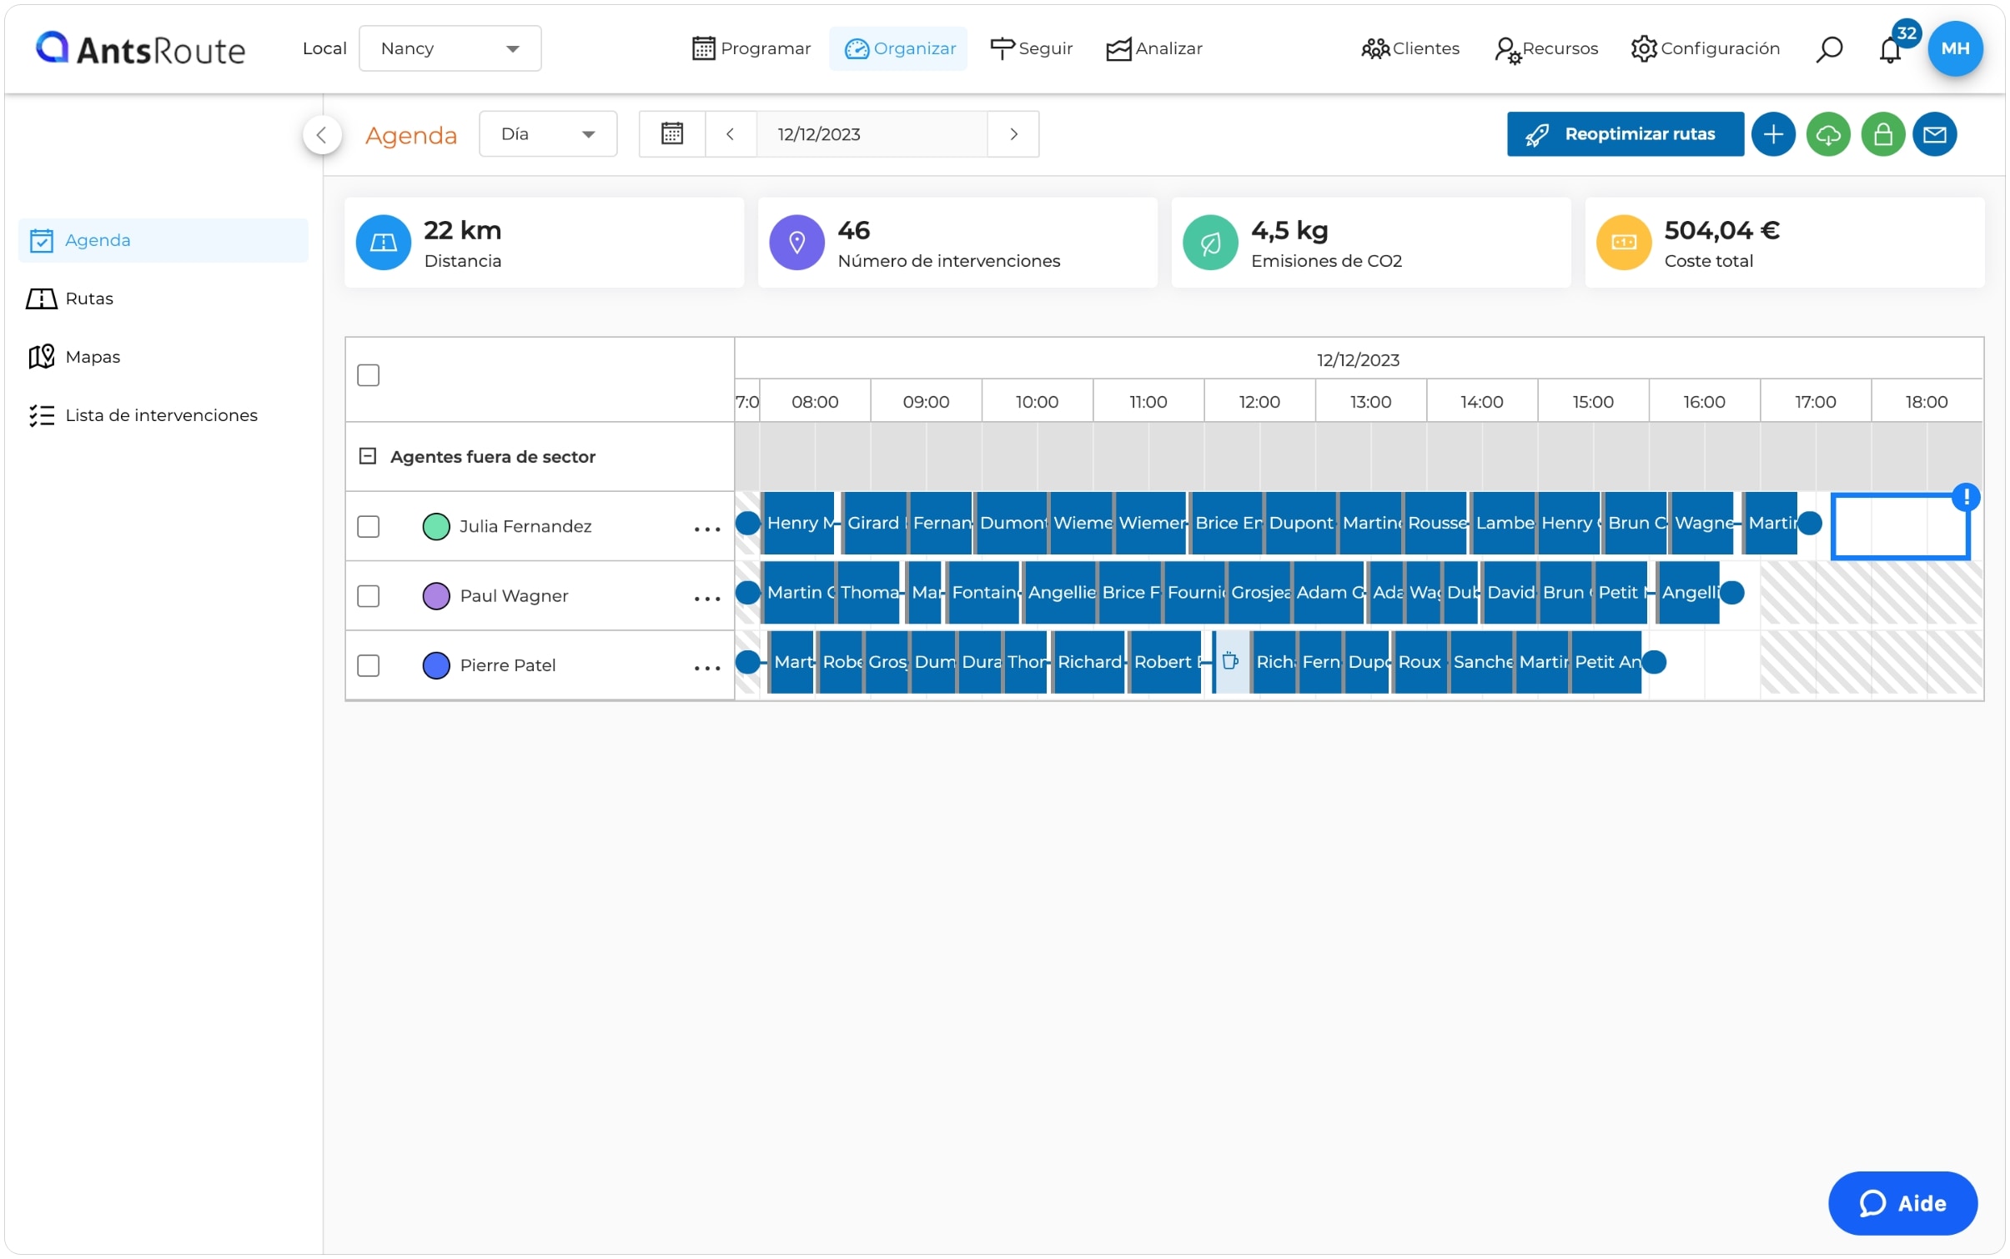Click Pierre Patel blue color circle
Image resolution: width=2010 pixels, height=1259 pixels.
tap(436, 665)
